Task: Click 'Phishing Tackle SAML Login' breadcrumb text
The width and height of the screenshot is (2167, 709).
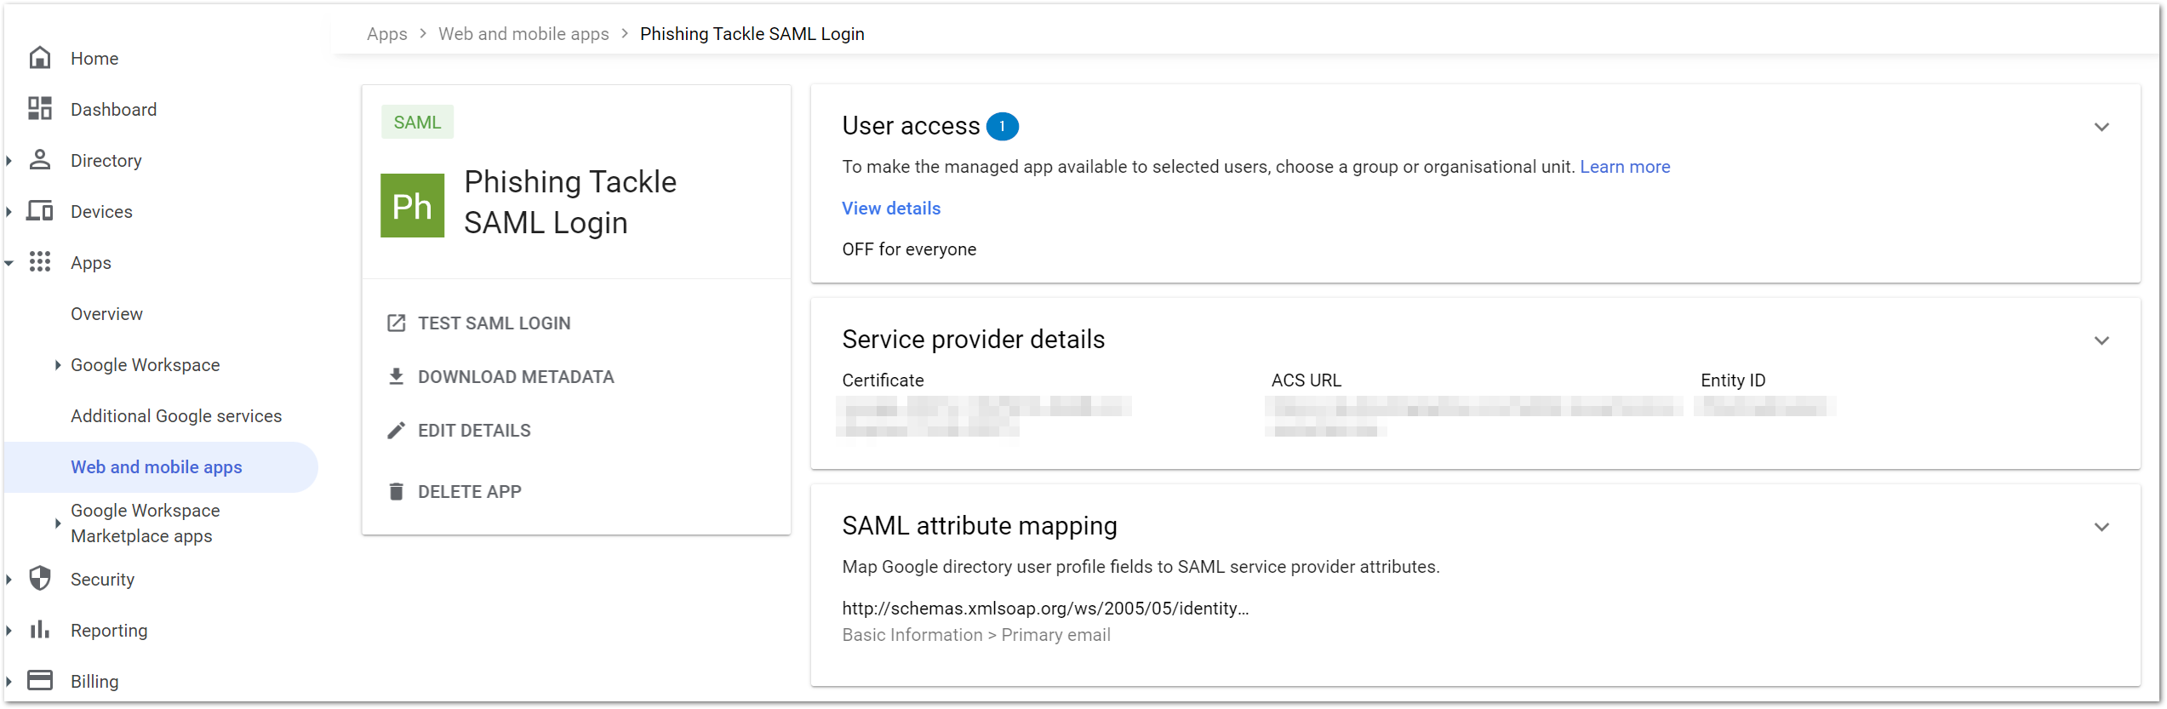Action: click(752, 34)
